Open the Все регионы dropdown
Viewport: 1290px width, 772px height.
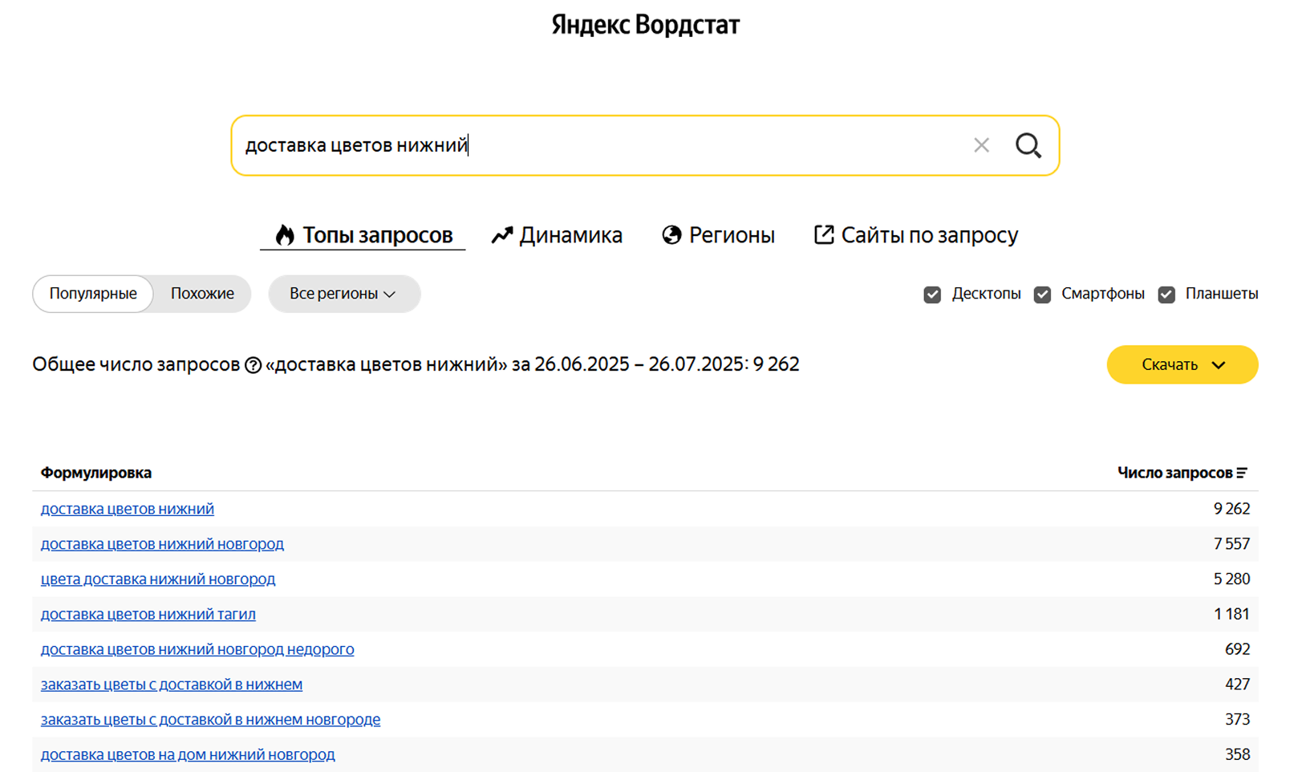click(344, 294)
